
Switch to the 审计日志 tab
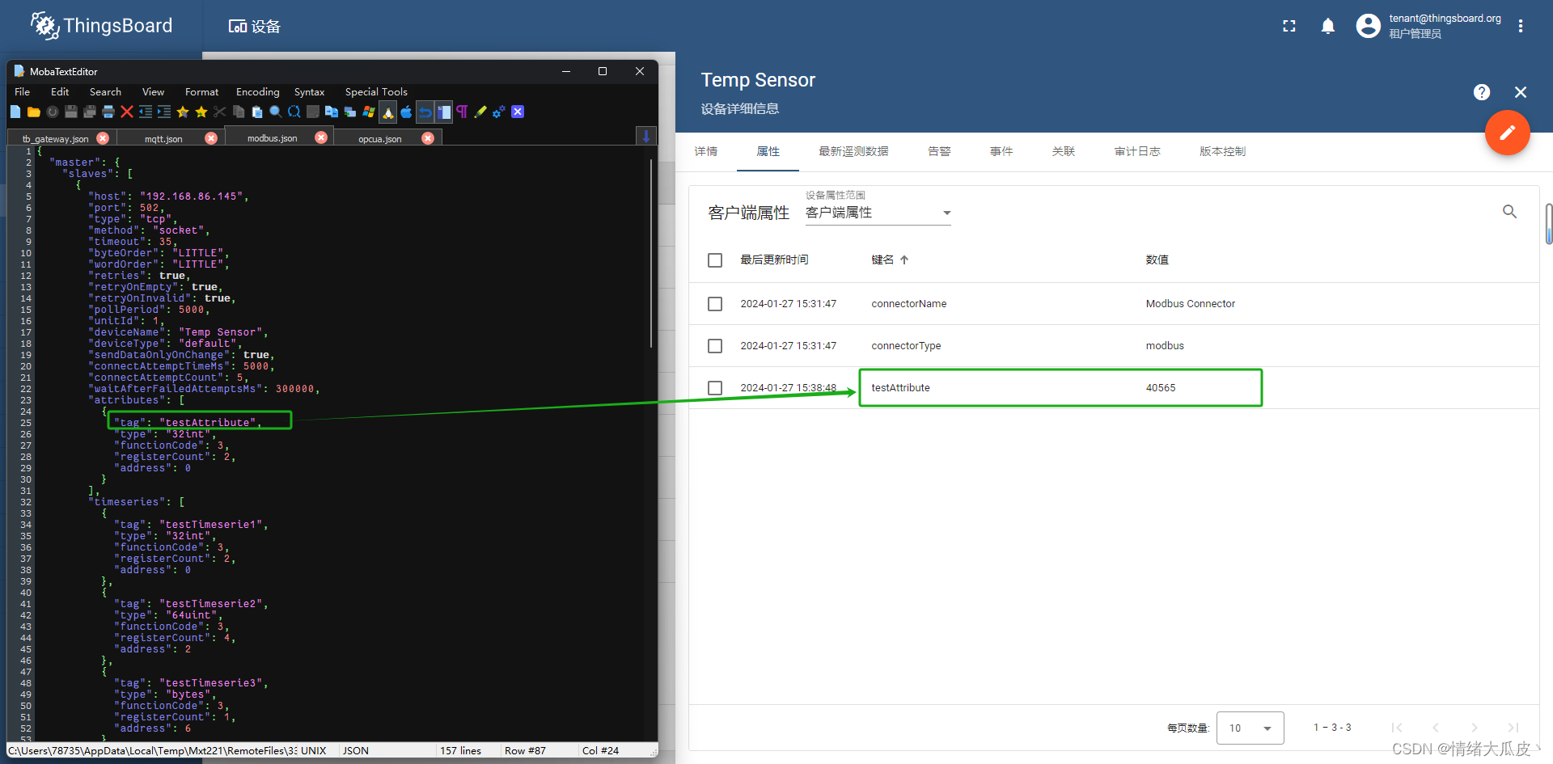click(1137, 151)
